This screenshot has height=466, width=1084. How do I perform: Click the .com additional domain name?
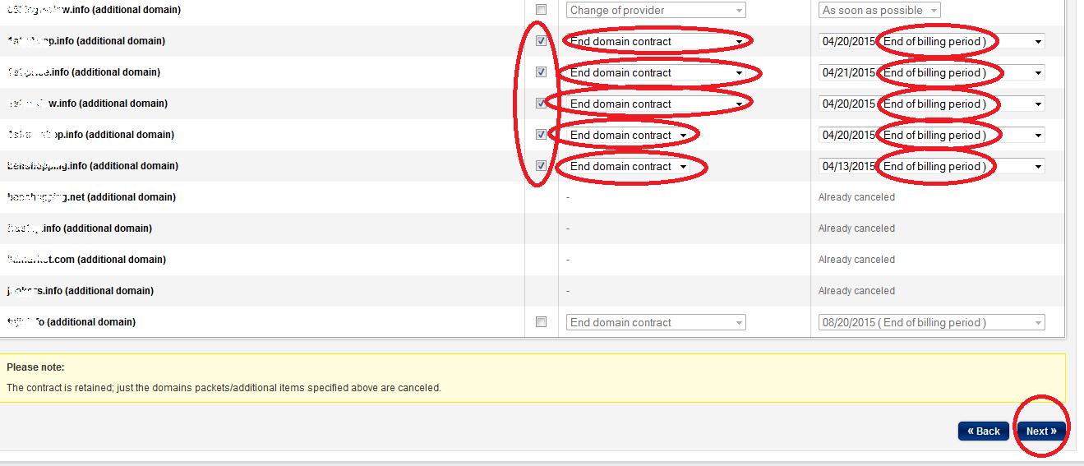click(x=86, y=260)
